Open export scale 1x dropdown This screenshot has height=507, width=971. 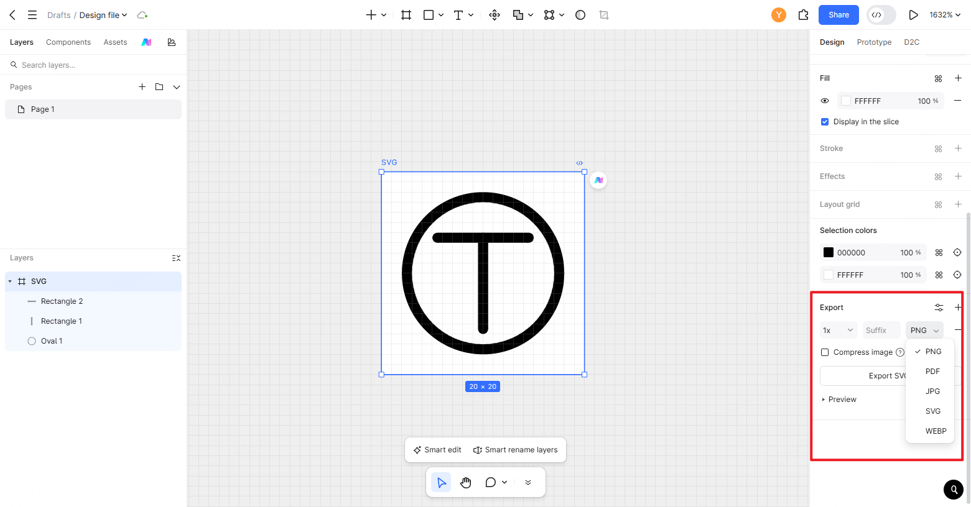coord(838,331)
